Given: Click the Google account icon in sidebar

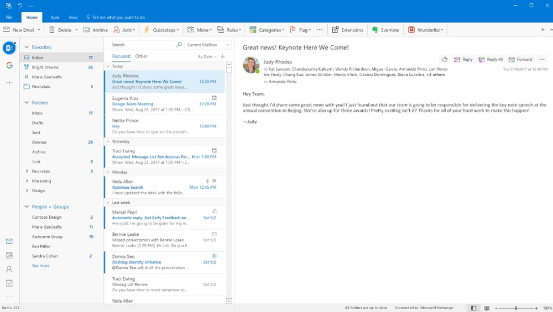Looking at the screenshot, I should click(9, 65).
